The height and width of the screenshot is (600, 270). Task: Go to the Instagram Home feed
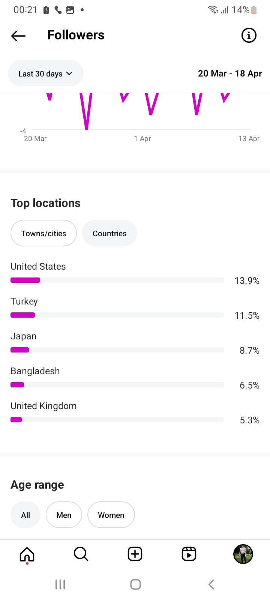(x=27, y=554)
